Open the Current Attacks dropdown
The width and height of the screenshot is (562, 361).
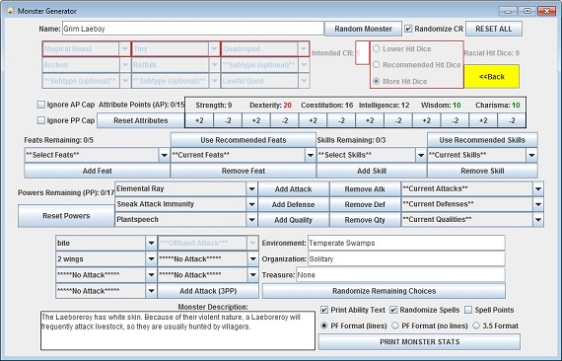[538, 189]
